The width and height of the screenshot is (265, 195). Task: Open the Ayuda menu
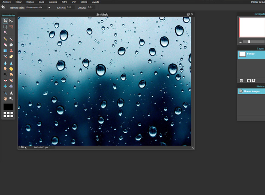[96, 2]
